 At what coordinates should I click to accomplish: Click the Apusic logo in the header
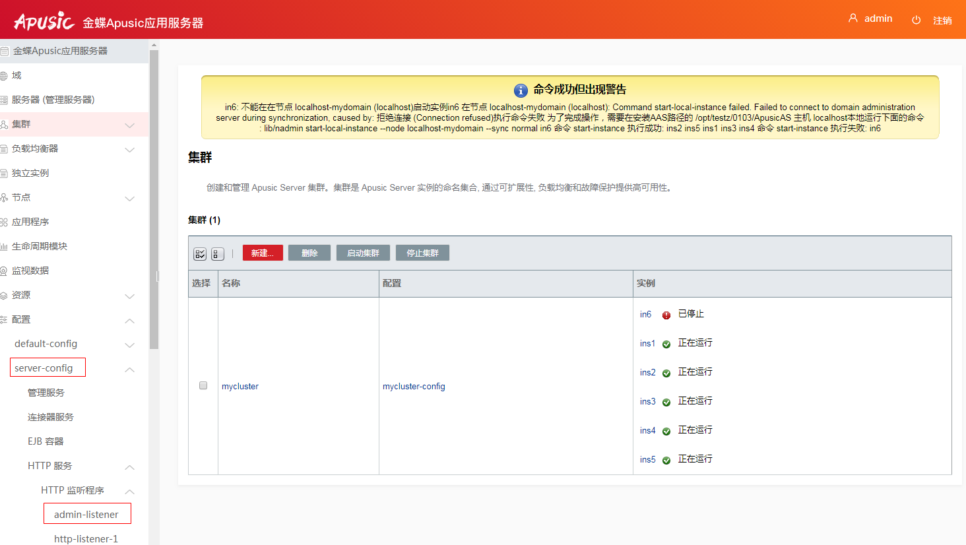[x=44, y=21]
